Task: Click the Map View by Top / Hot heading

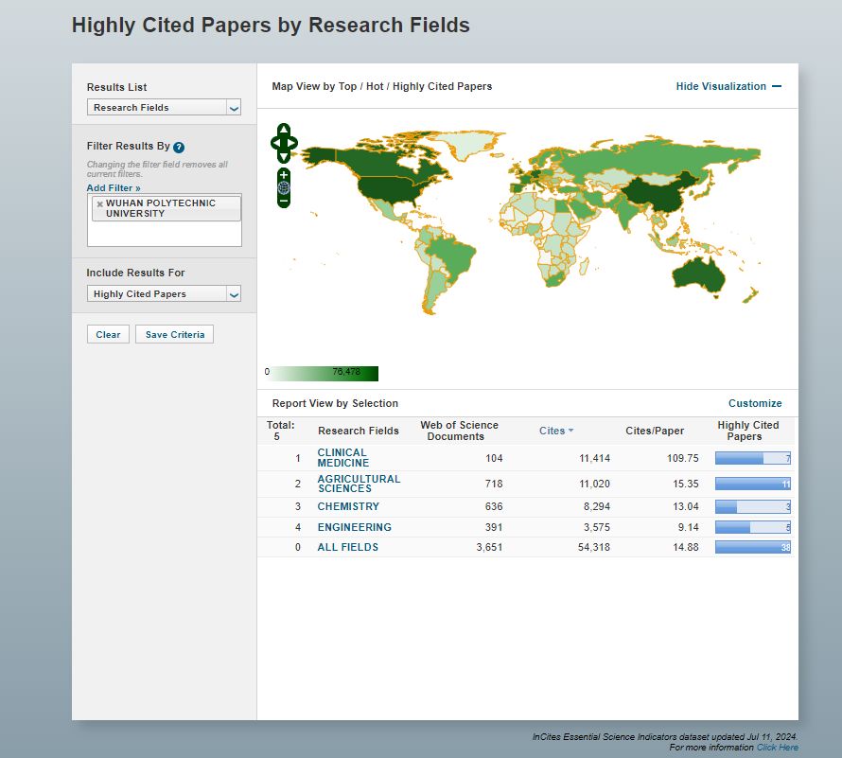Action: coord(382,86)
